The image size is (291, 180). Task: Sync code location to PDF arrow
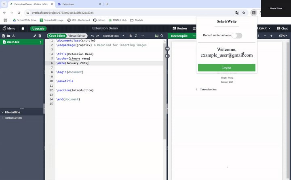167,48
